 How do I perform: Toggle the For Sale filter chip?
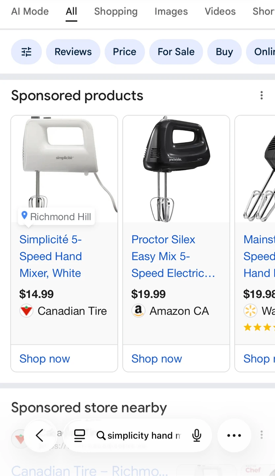(x=176, y=52)
